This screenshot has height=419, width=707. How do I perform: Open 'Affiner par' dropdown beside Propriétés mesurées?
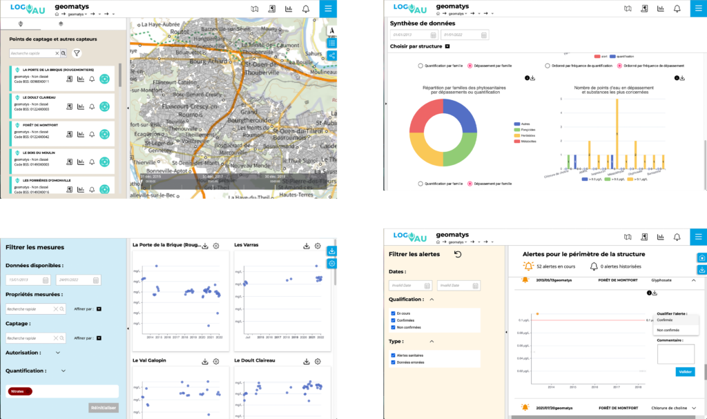coord(99,309)
